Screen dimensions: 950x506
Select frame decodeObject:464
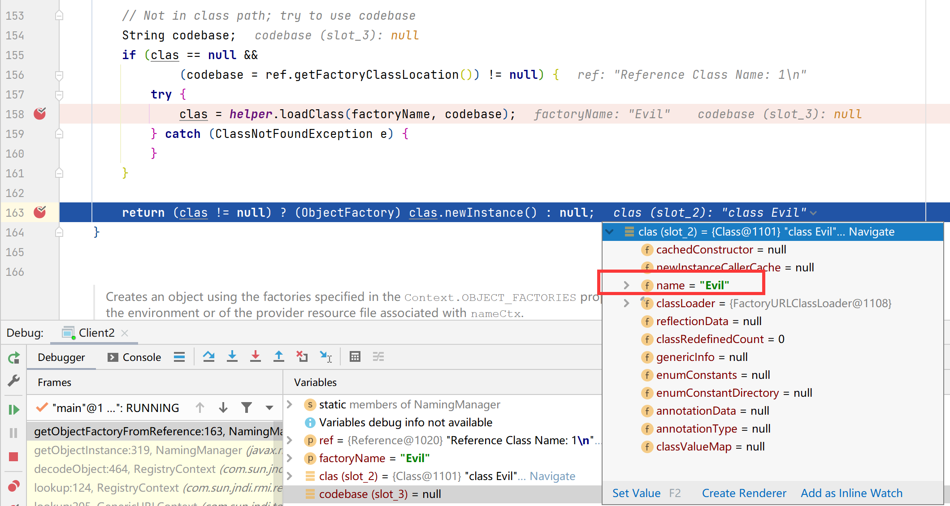coord(155,469)
